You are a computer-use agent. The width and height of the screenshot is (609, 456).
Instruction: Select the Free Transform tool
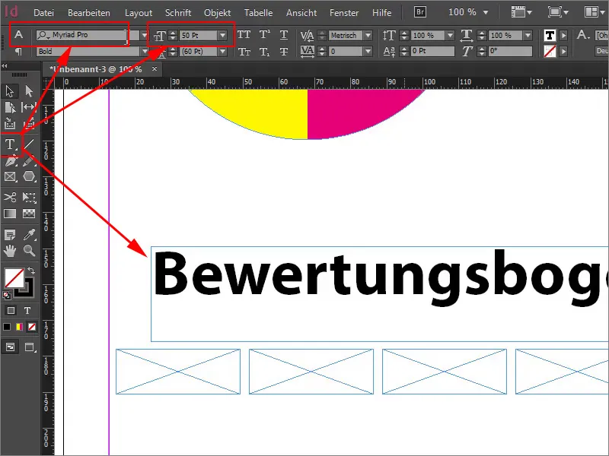coord(29,197)
